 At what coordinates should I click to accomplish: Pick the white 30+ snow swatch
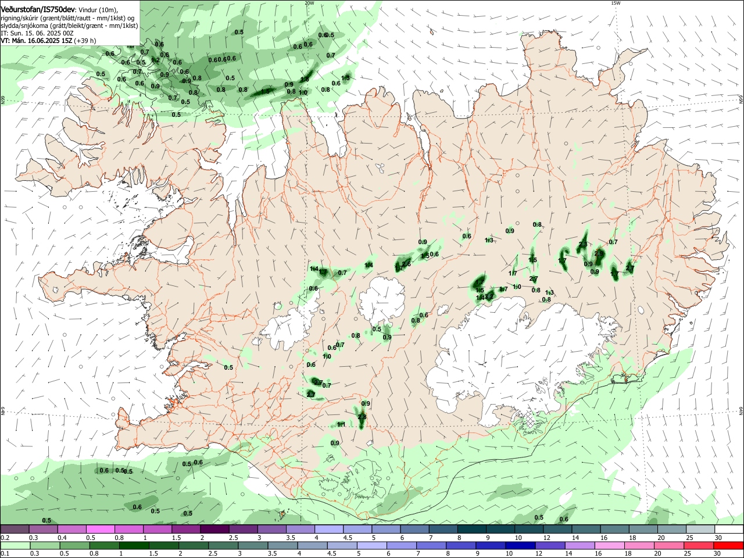[x=728, y=530]
